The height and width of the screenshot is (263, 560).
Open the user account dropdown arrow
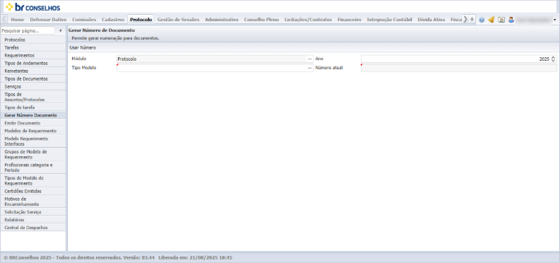click(554, 20)
